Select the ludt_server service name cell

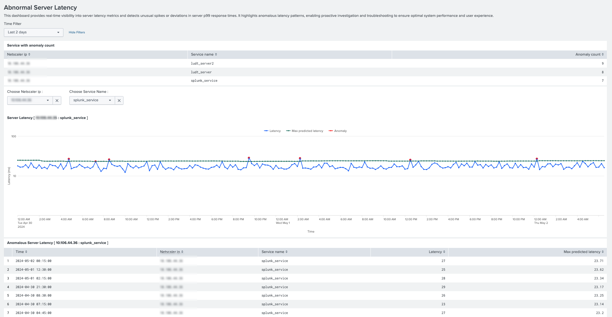coord(201,72)
